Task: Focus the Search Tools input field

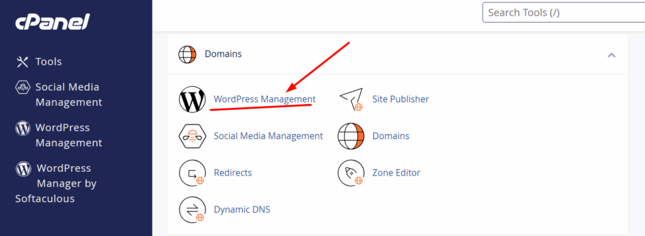Action: (x=564, y=13)
